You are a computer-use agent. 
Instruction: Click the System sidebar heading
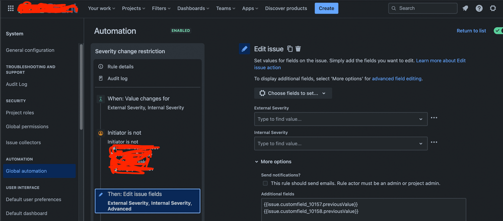click(x=15, y=34)
